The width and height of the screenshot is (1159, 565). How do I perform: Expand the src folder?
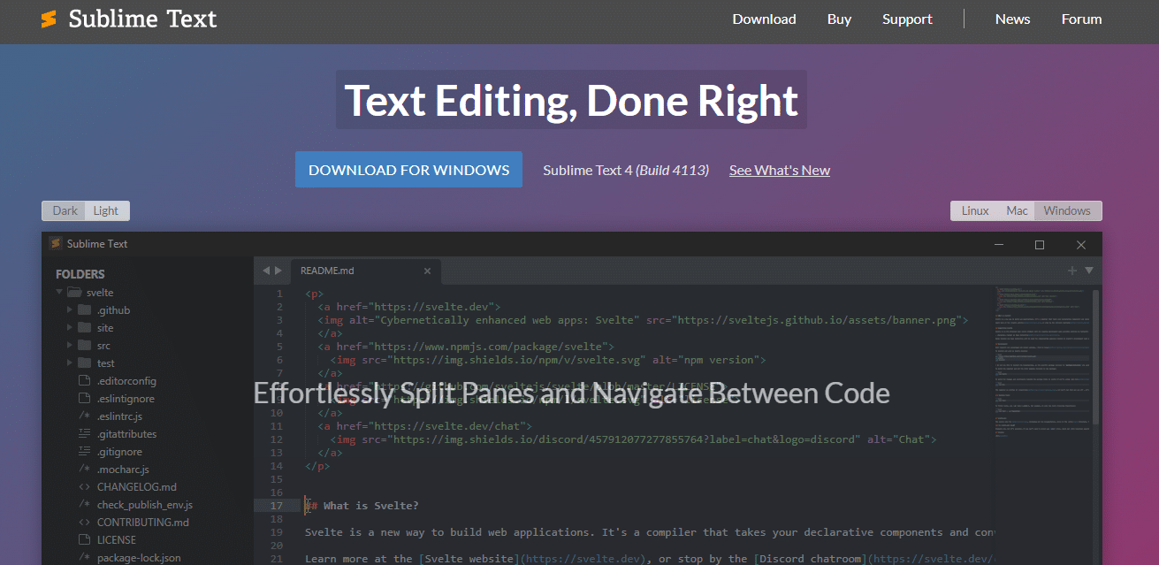pos(71,345)
